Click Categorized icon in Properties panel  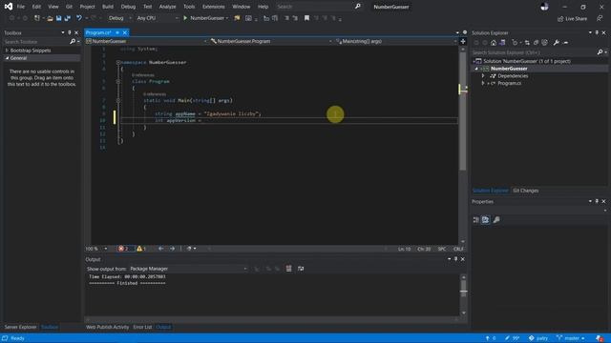pos(476,220)
